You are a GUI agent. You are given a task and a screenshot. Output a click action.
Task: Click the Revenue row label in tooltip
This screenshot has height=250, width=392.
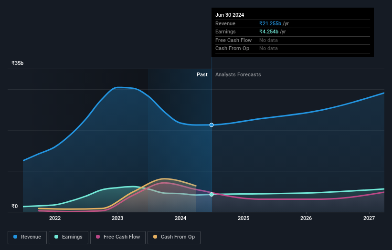click(x=225, y=23)
